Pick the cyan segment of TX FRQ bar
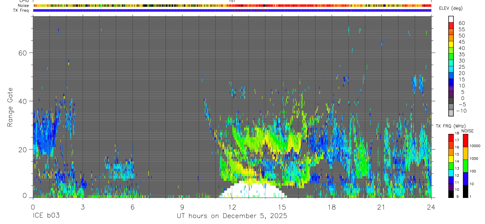The width and height of the screenshot is (485, 224). pyautogui.click(x=451, y=172)
